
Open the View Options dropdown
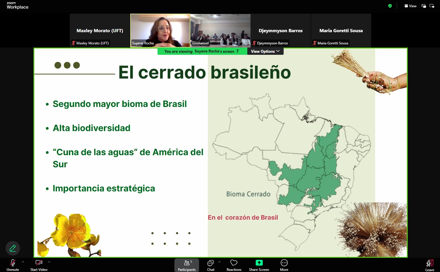pyautogui.click(x=265, y=51)
